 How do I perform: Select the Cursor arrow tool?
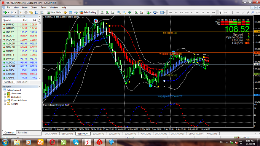coord(220,12)
